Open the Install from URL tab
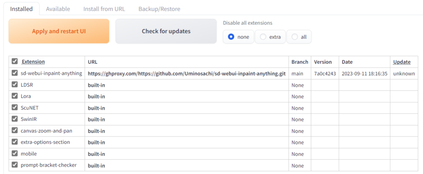 (104, 9)
